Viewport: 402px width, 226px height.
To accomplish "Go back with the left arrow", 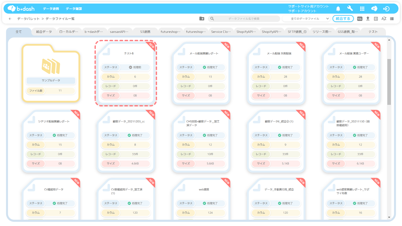I will click(x=10, y=19).
